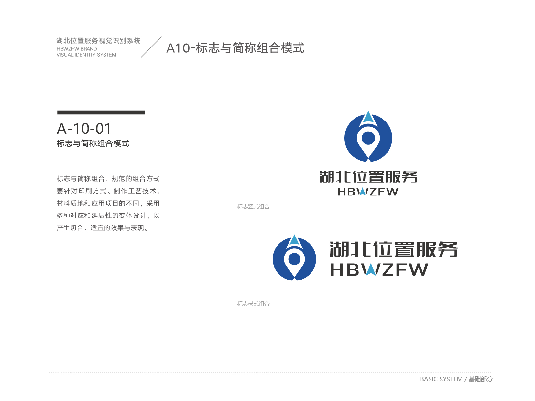Image resolution: width=535 pixels, height=401 pixels.
Task: Click paragraph line 要针对印刷方式、制作工艺技术、
Action: 109,191
